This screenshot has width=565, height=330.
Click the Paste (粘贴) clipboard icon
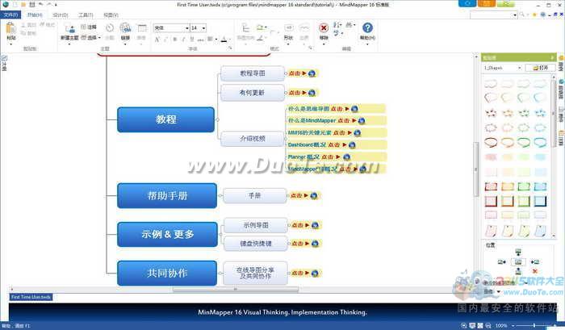point(10,29)
